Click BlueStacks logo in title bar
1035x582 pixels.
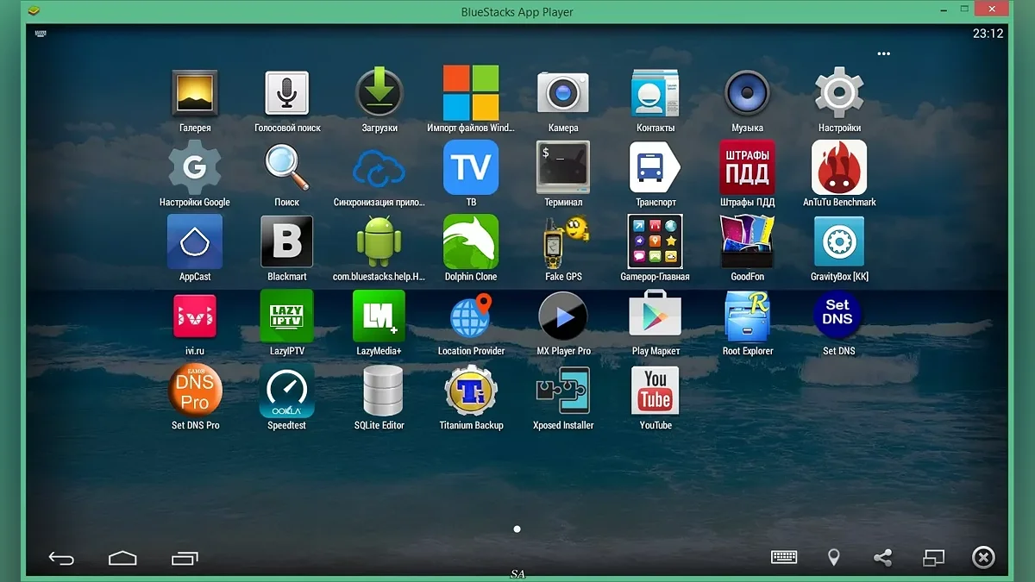[34, 11]
